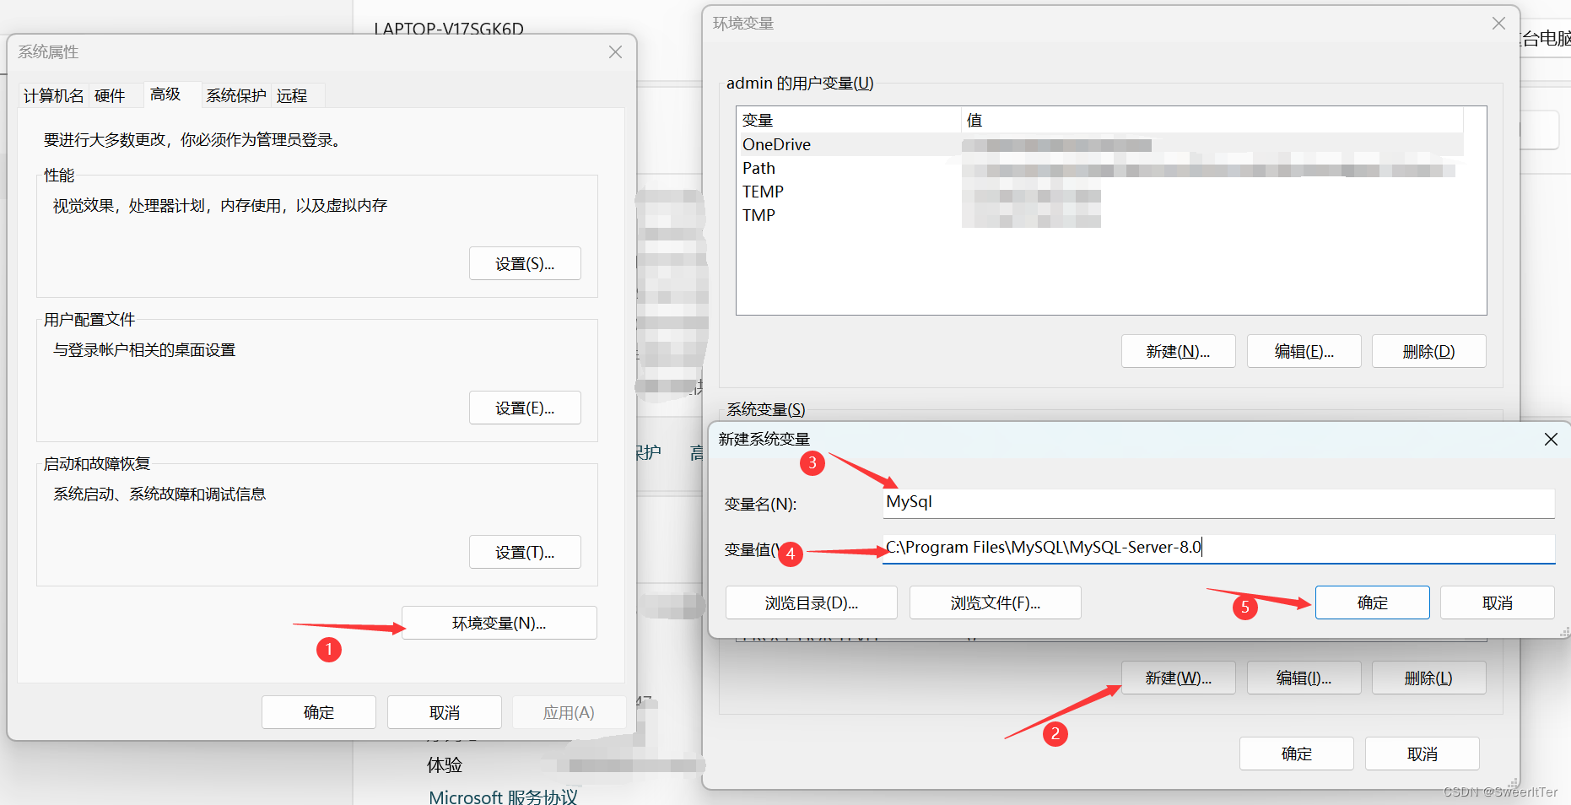Open performance 设置(S) options
The image size is (1571, 805).
pyautogui.click(x=525, y=263)
